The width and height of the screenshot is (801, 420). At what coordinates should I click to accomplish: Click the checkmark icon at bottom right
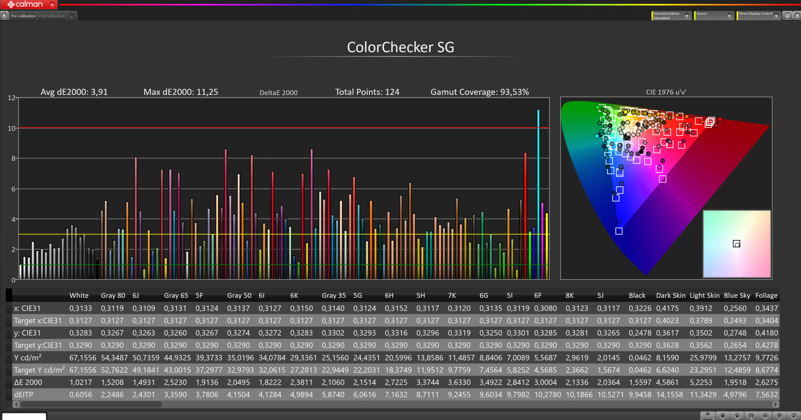pos(793,416)
